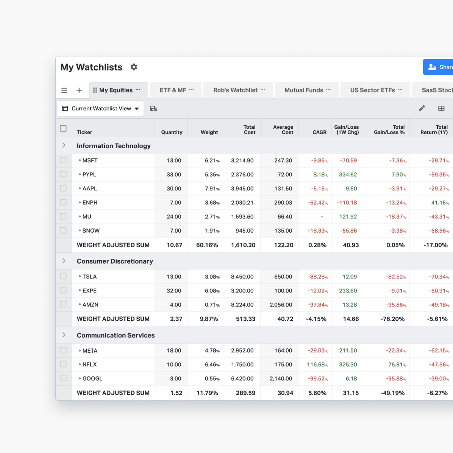Click the My Equities drag handle icon
This screenshot has width=453, height=453.
coord(95,91)
